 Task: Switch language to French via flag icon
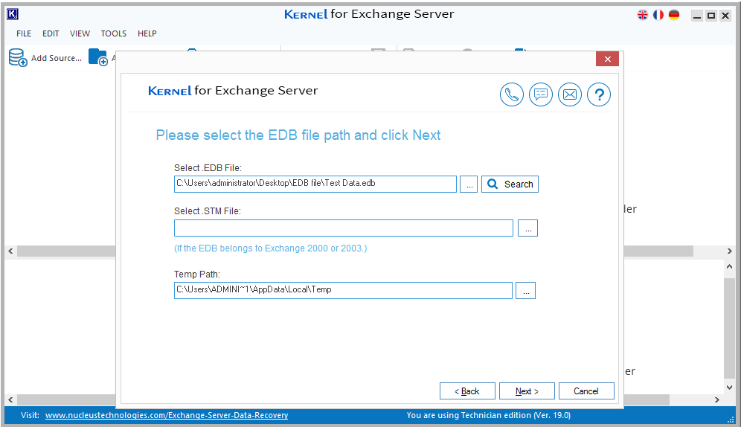tap(658, 15)
